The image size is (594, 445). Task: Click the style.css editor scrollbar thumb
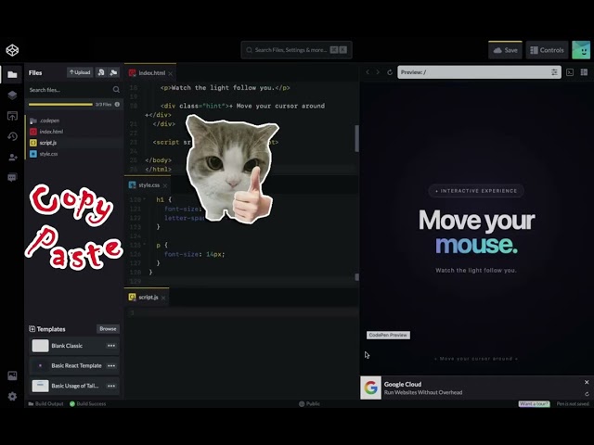click(356, 277)
